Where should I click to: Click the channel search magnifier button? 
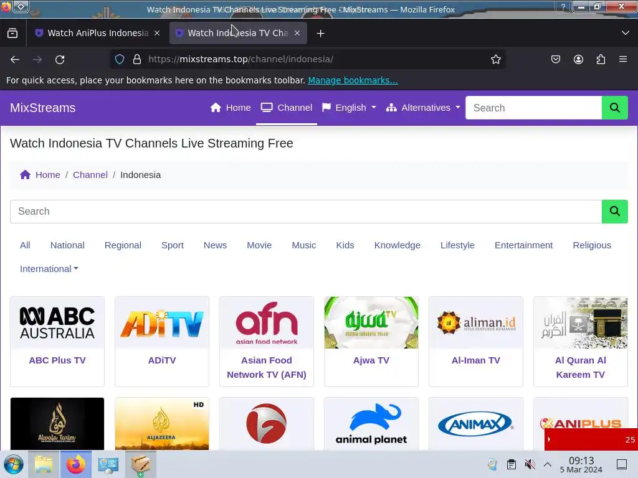(x=615, y=212)
